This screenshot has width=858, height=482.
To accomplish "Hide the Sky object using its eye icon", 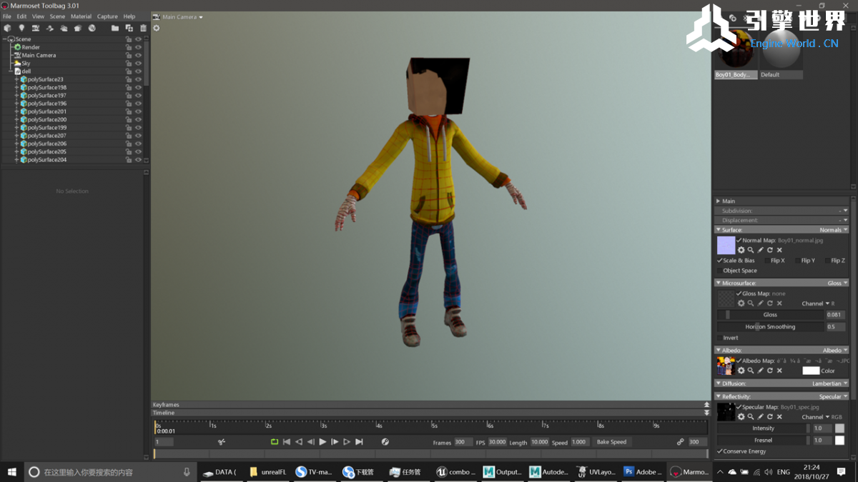I will point(138,64).
